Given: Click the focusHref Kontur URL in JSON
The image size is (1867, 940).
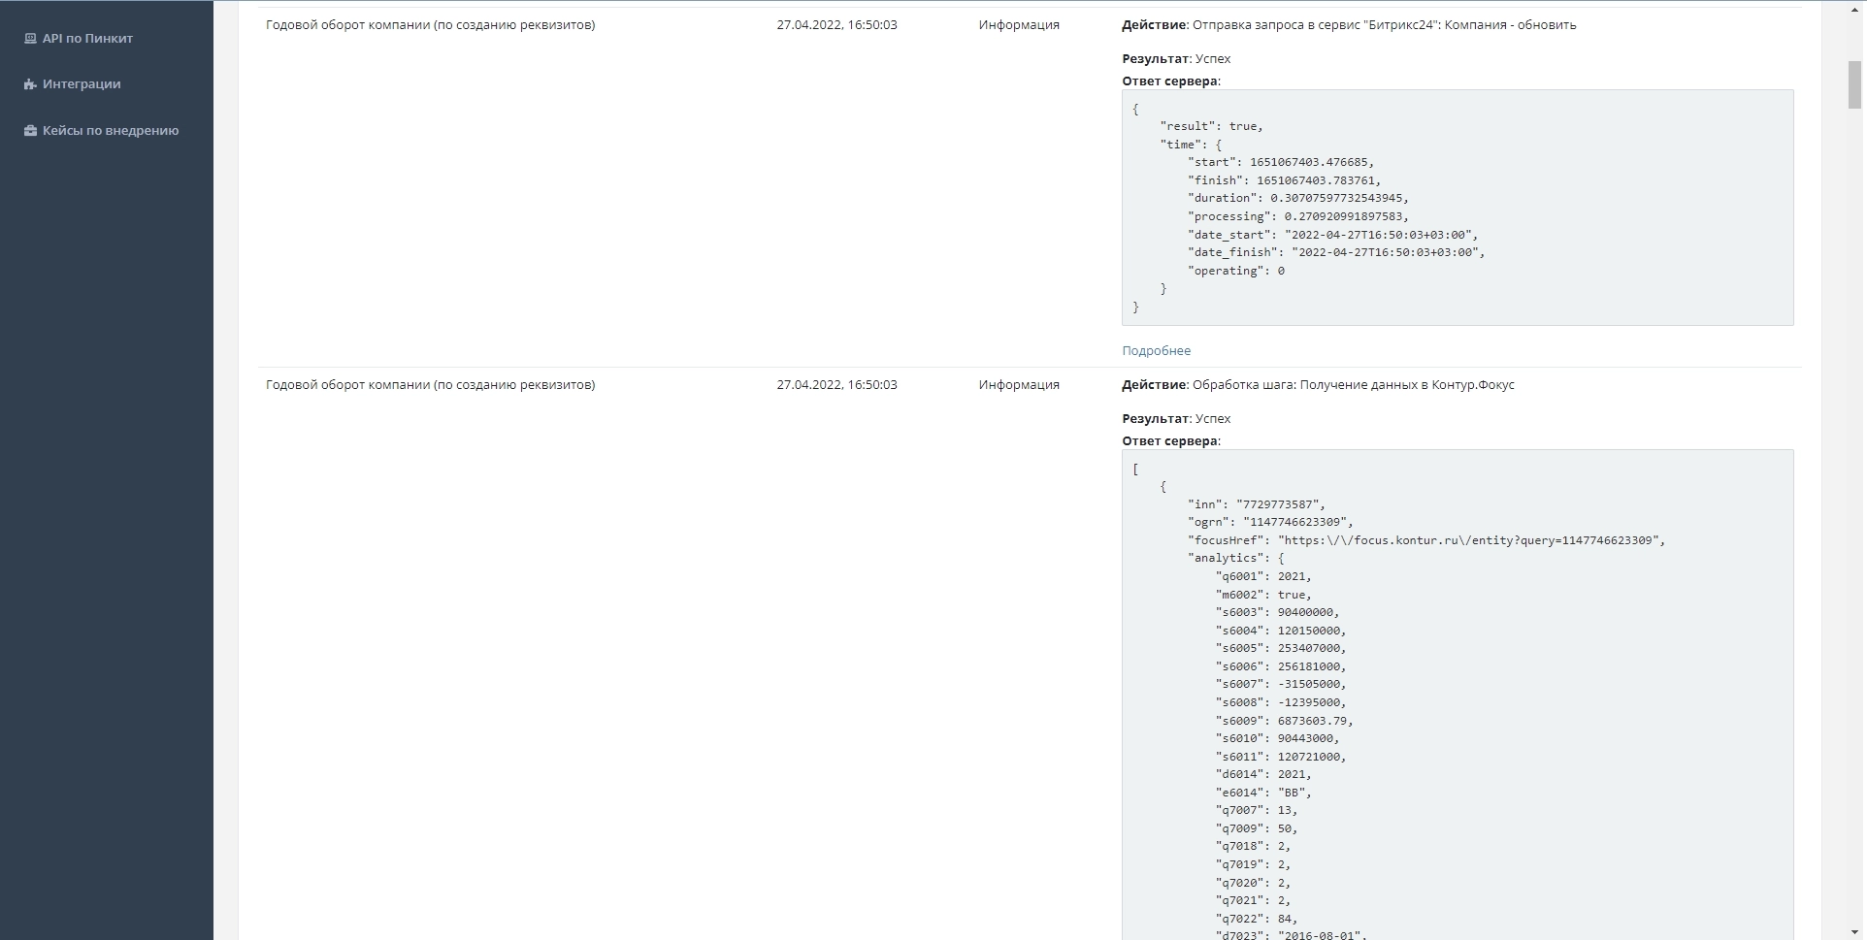Looking at the screenshot, I should [1469, 540].
